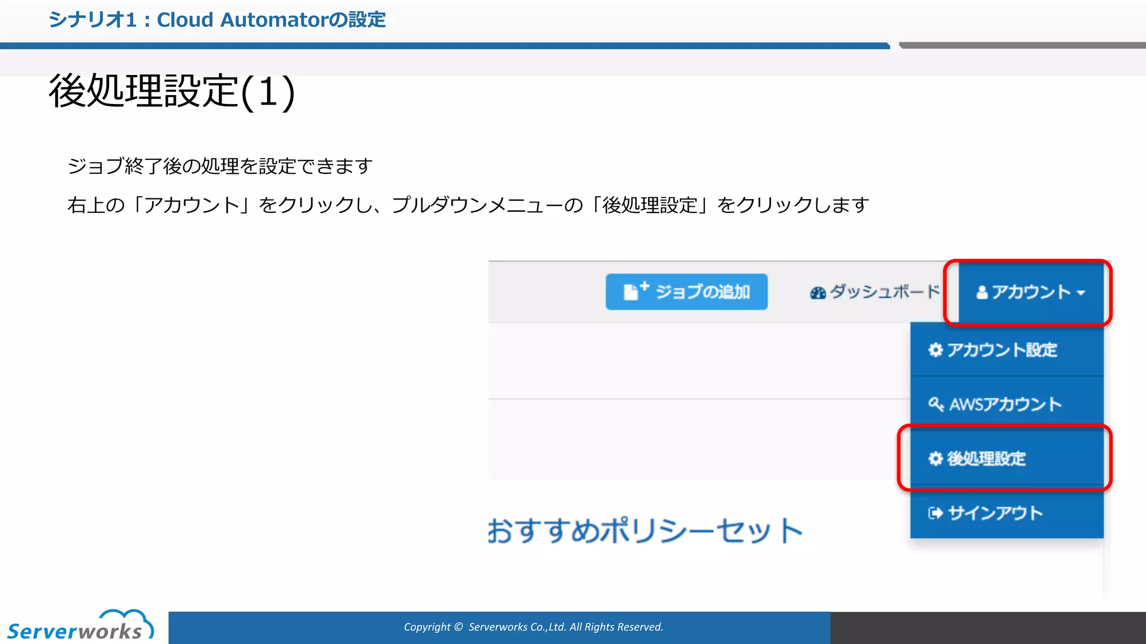1146x644 pixels.
Task: Click the key icon beside AWSアカウント
Action: [936, 404]
